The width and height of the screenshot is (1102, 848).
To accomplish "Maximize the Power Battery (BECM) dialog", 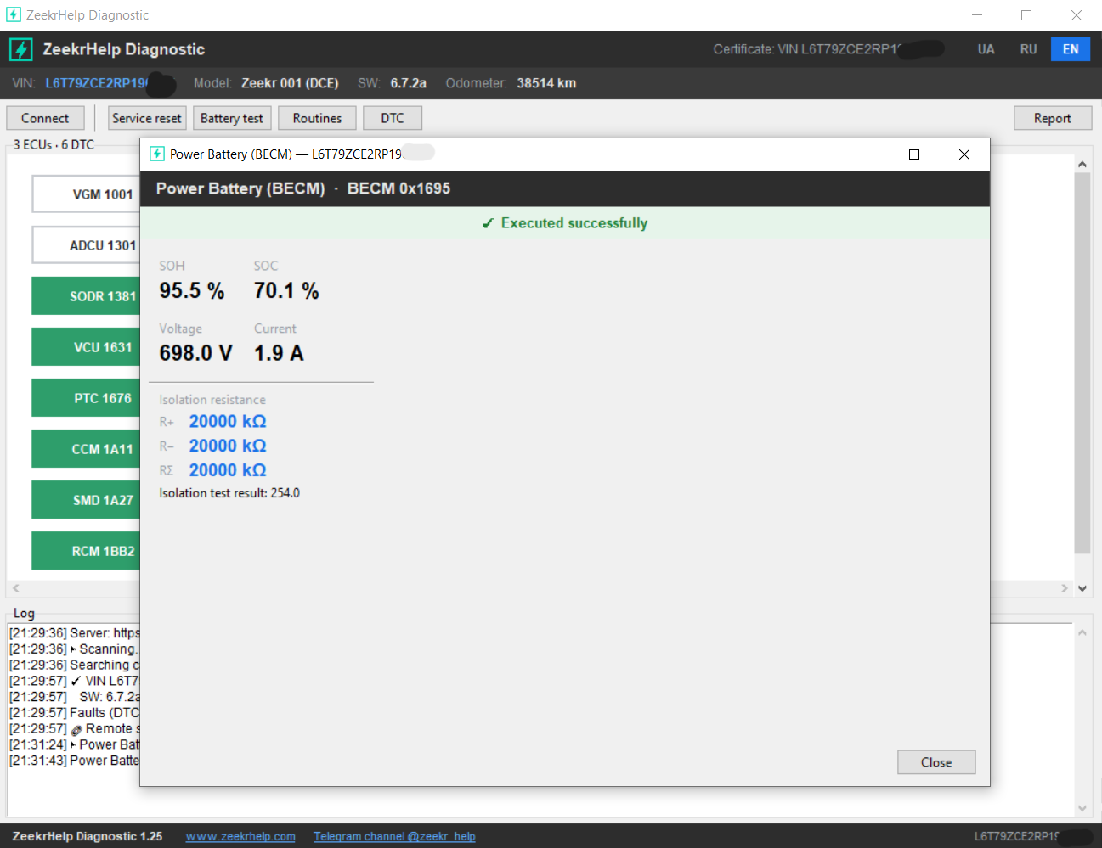I will pyautogui.click(x=914, y=154).
